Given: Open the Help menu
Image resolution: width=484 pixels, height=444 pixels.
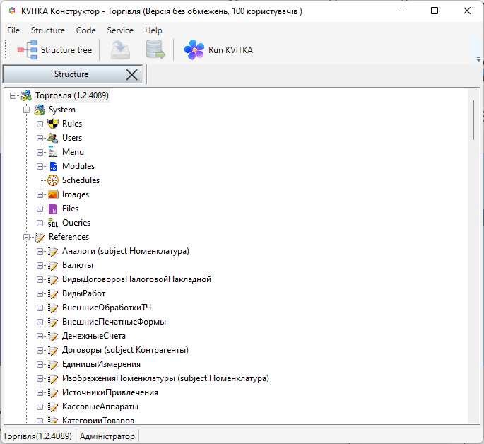Looking at the screenshot, I should coord(153,30).
